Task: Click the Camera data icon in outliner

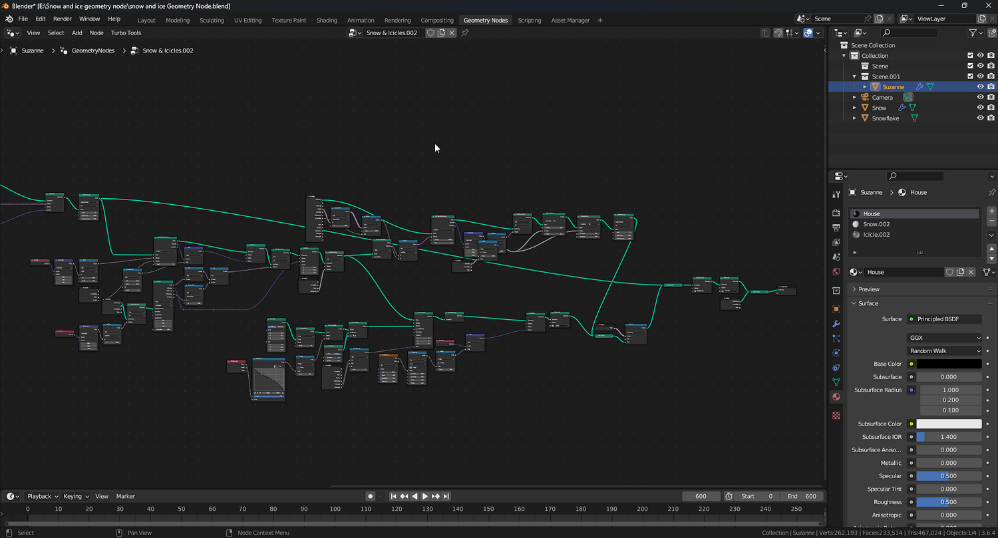Action: [x=908, y=97]
